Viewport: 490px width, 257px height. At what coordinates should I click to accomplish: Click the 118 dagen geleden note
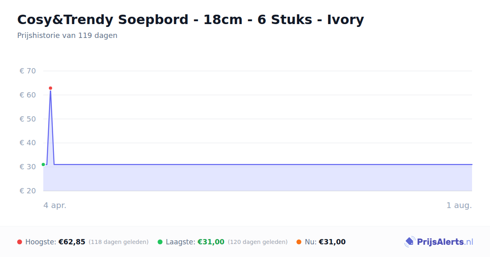coord(118,242)
